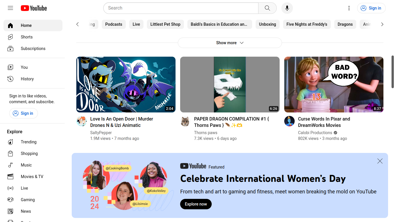Open Paper Dragon Compilation thumbnail

click(230, 84)
